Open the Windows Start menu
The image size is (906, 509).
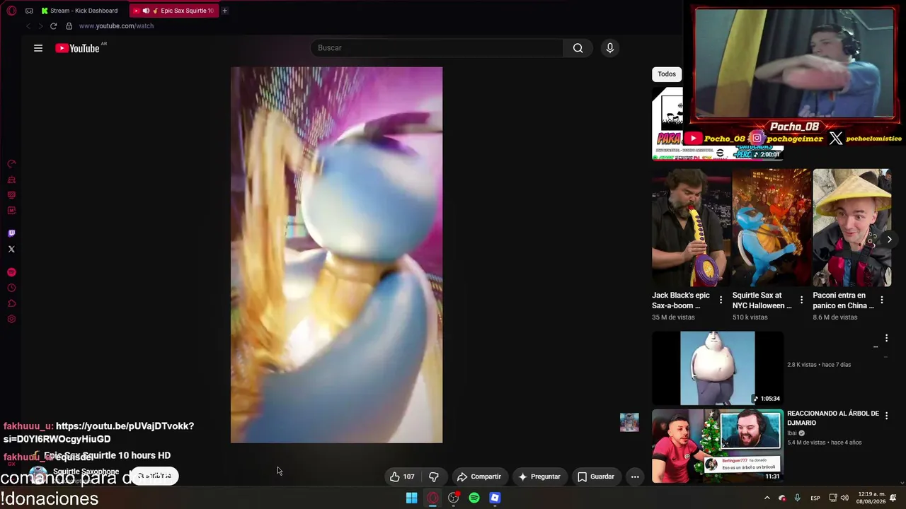[x=411, y=498]
